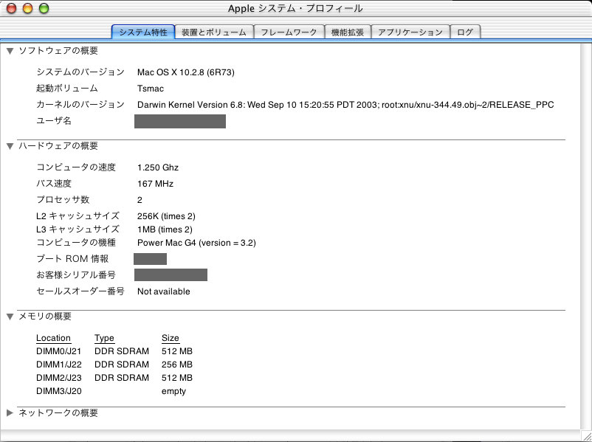
Task: Click the コンピュータの速度 label
Action: tap(76, 168)
